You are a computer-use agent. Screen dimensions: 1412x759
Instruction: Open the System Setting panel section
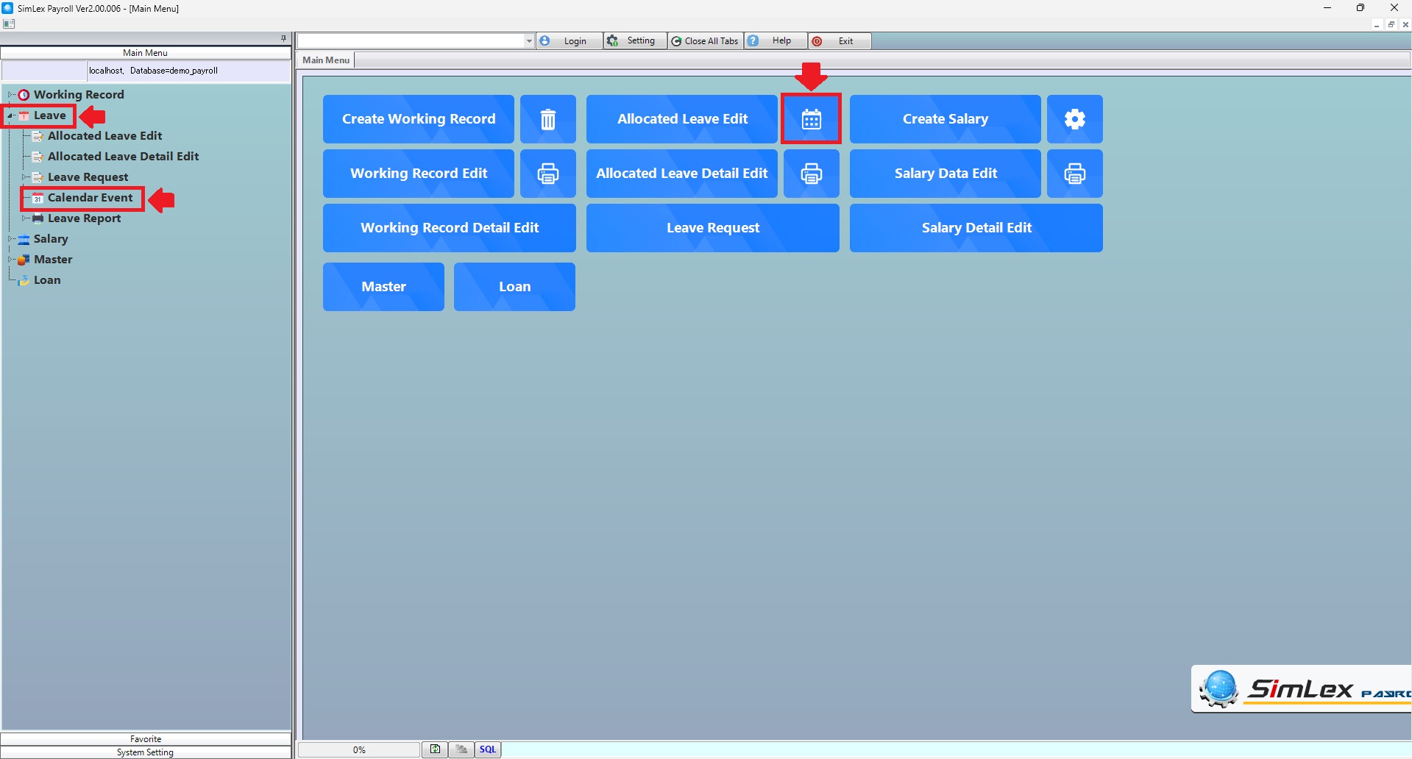(146, 752)
